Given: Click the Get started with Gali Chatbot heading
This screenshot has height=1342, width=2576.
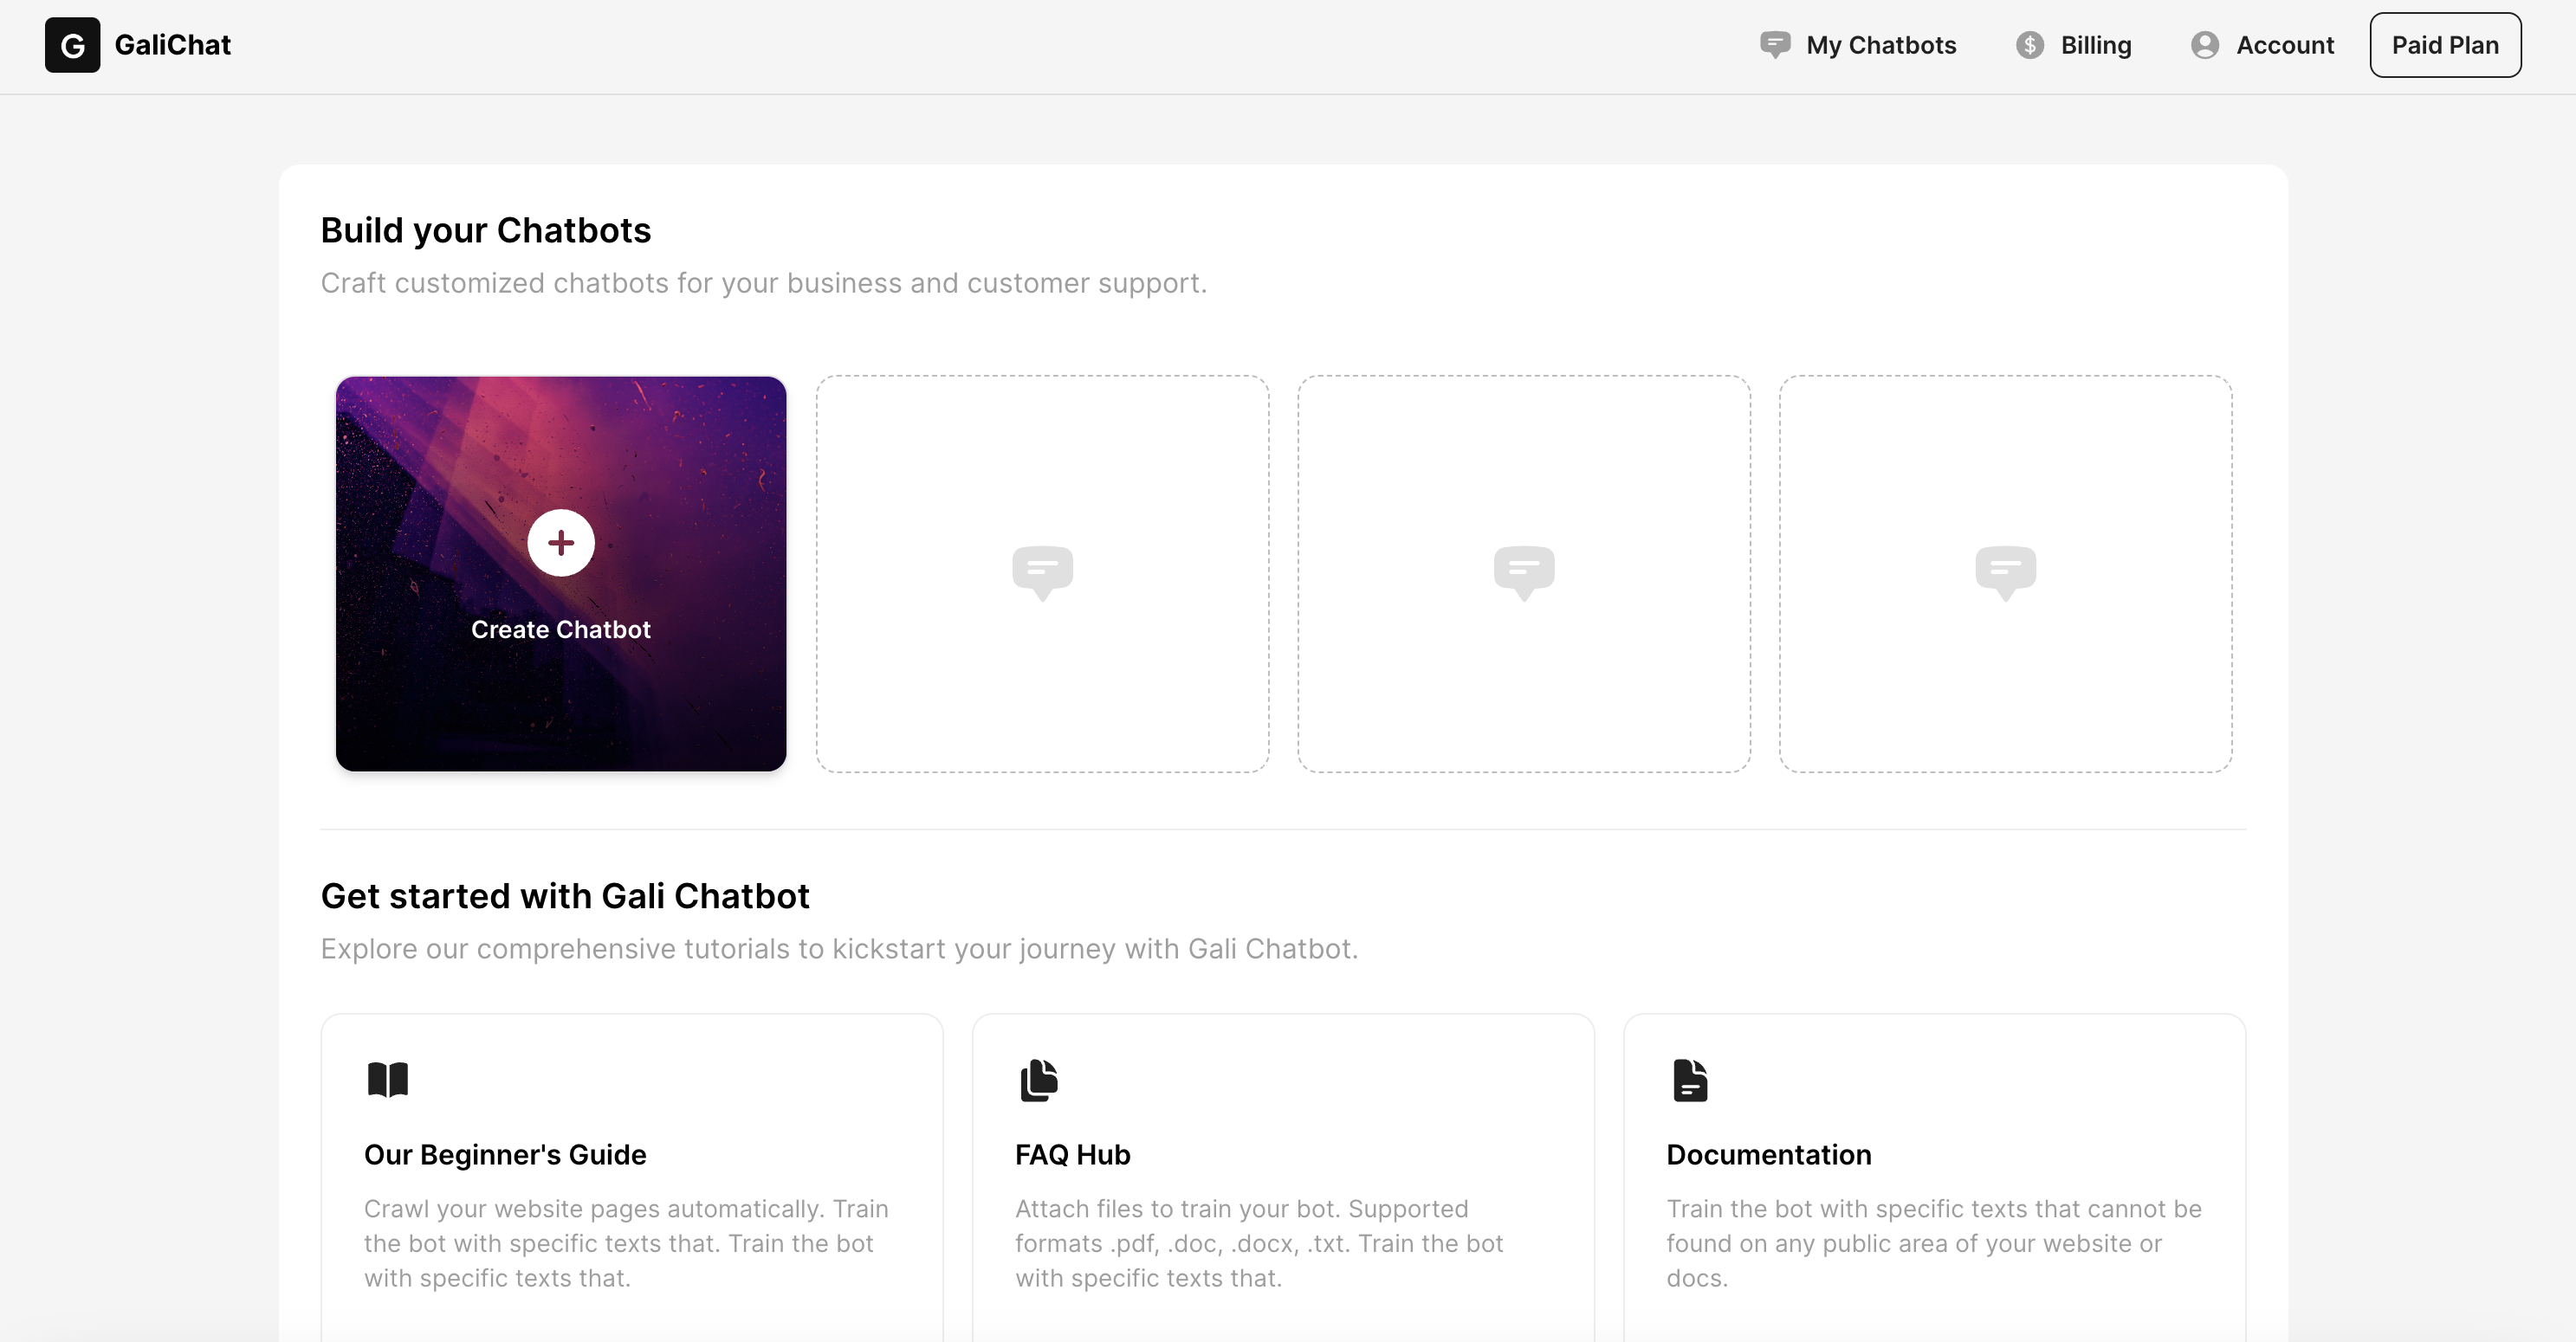Looking at the screenshot, I should point(565,895).
